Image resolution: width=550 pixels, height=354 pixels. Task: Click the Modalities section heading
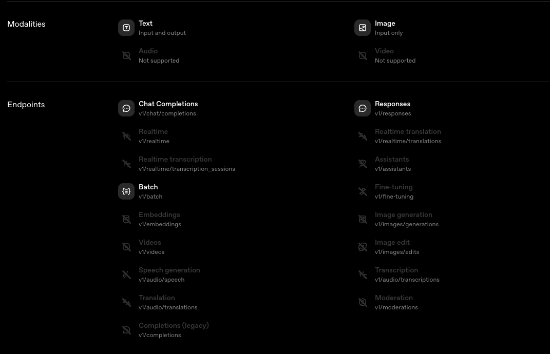tap(26, 24)
